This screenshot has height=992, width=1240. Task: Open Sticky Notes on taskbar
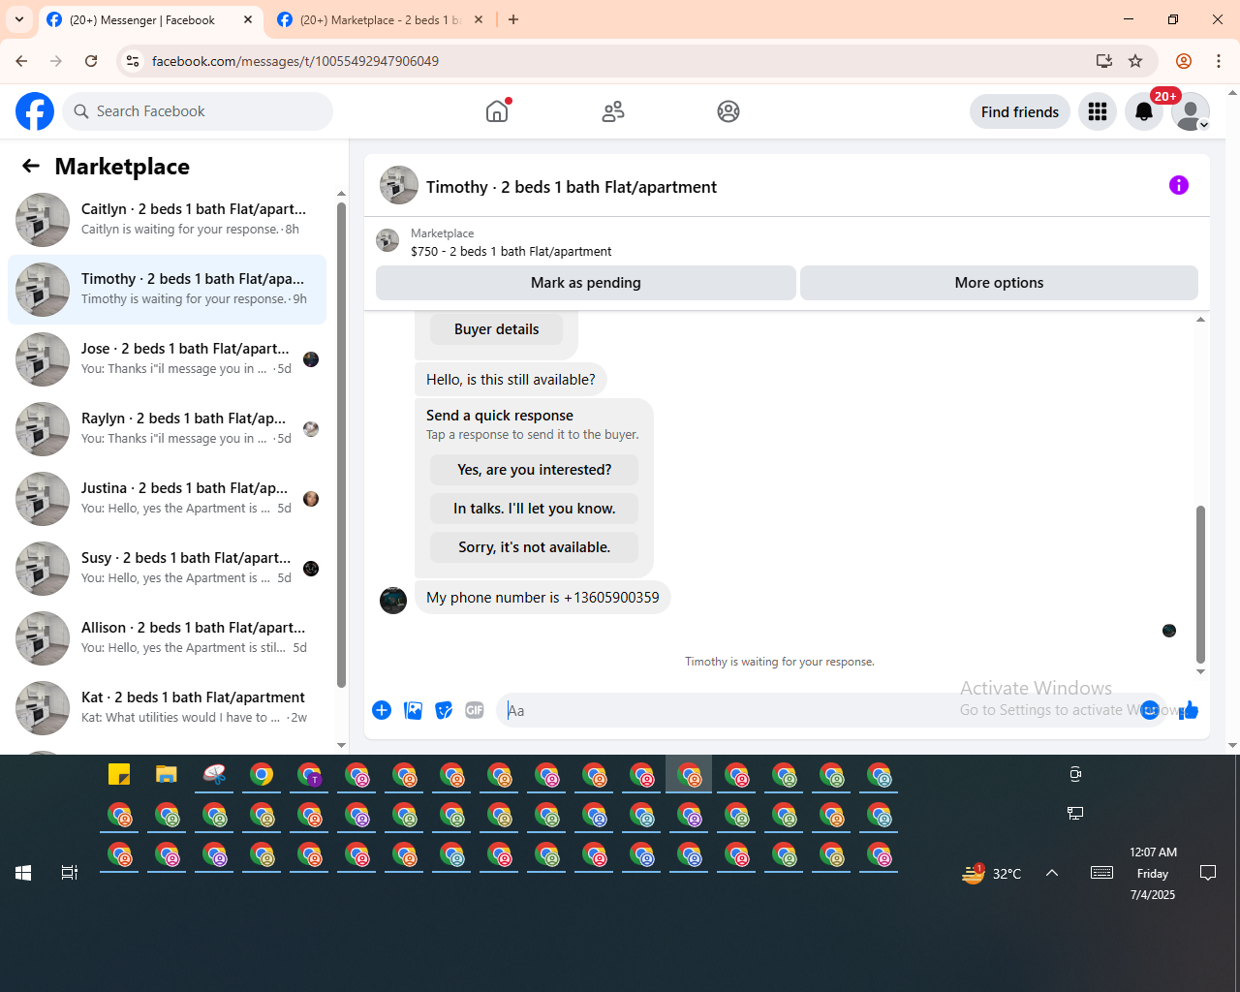(119, 774)
